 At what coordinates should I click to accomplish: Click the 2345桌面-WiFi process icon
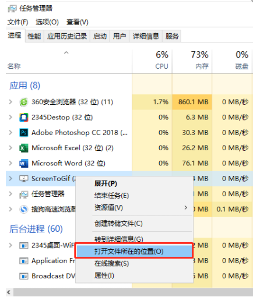tap(24, 246)
